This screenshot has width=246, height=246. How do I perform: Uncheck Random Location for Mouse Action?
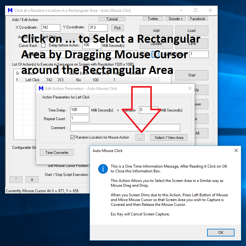tap(72, 137)
